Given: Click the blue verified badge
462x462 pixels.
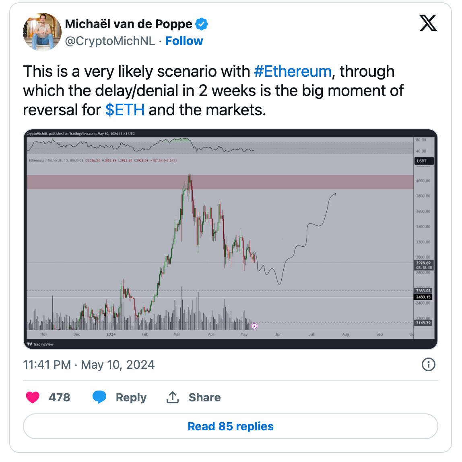Looking at the screenshot, I should point(202,24).
